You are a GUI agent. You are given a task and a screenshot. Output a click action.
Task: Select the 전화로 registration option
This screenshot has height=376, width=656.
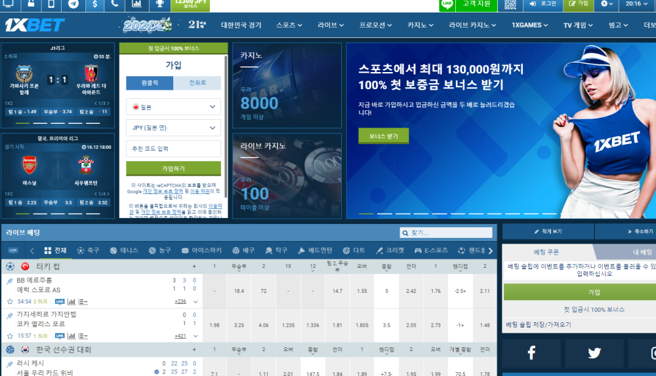197,83
